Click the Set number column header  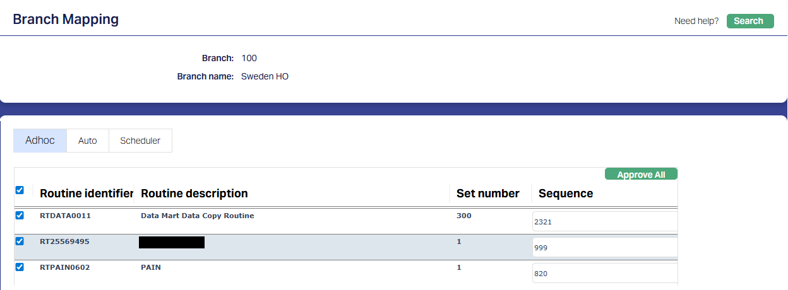[x=487, y=193]
